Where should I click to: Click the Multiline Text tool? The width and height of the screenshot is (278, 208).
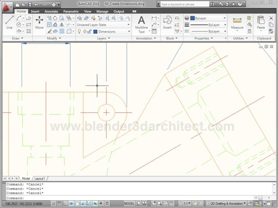141,24
